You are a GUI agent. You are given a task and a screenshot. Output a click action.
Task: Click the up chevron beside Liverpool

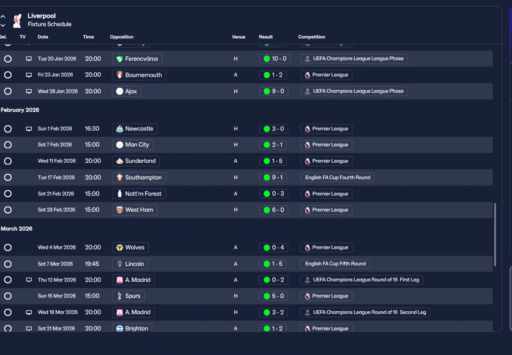3,17
